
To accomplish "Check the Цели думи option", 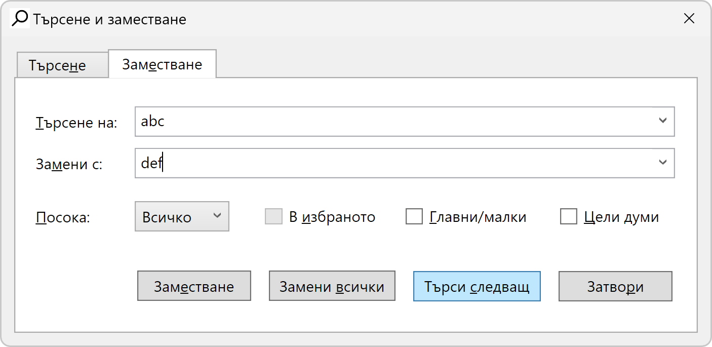I will click(569, 217).
